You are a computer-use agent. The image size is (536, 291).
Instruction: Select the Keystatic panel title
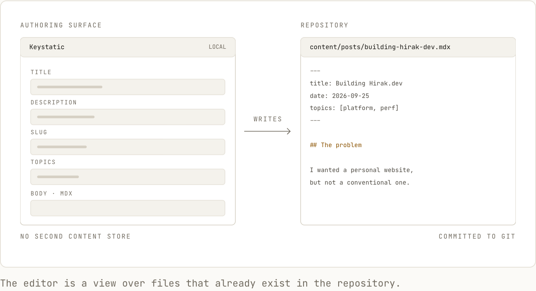47,47
